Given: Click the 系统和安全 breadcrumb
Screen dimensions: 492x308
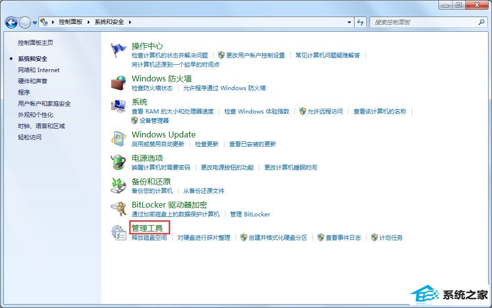Looking at the screenshot, I should [x=109, y=22].
